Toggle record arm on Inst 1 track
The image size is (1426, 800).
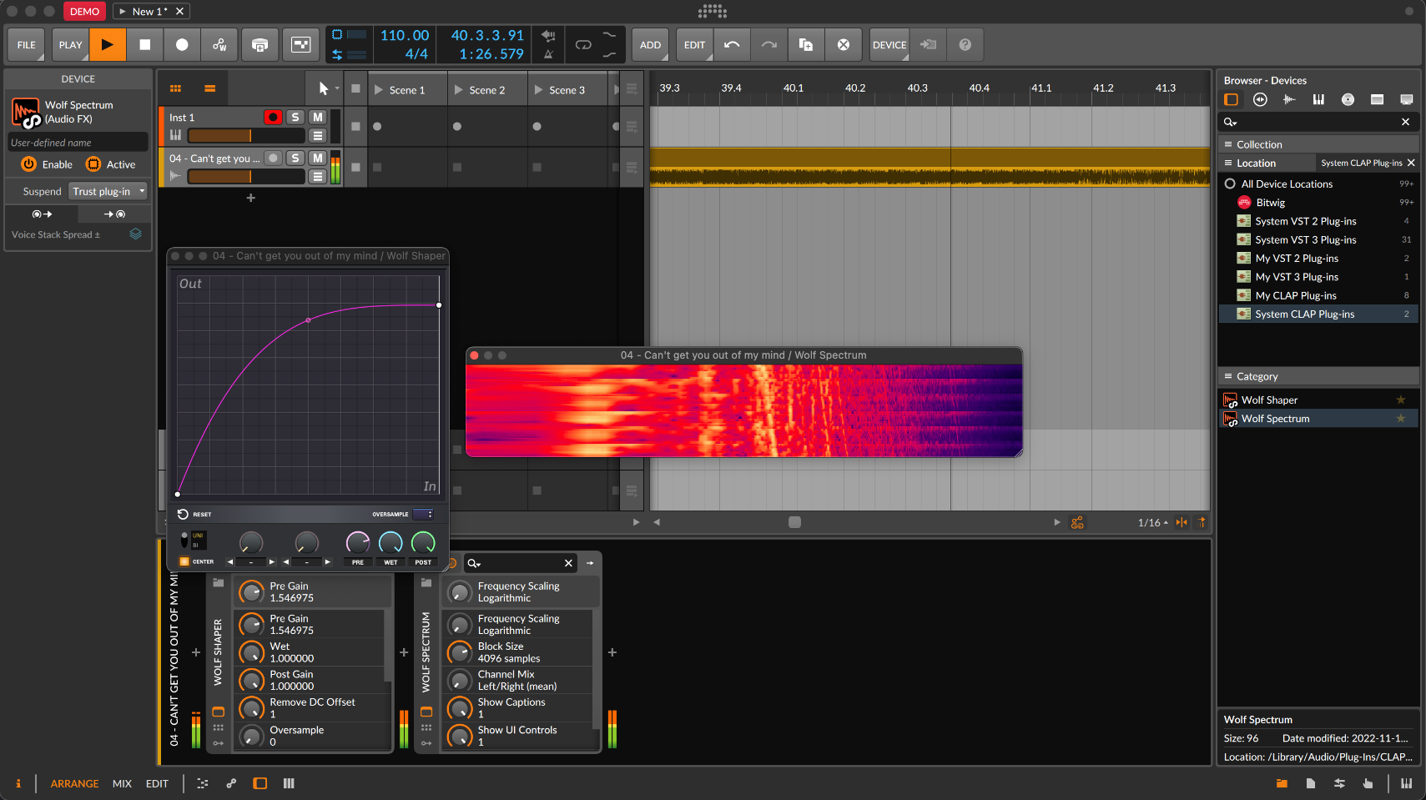pos(273,118)
